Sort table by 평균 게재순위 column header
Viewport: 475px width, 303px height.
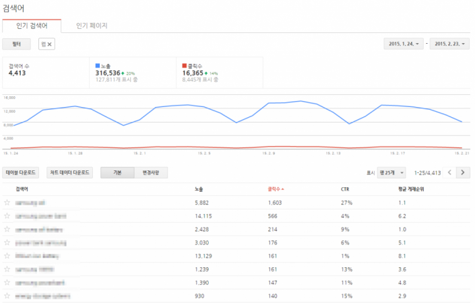point(411,189)
